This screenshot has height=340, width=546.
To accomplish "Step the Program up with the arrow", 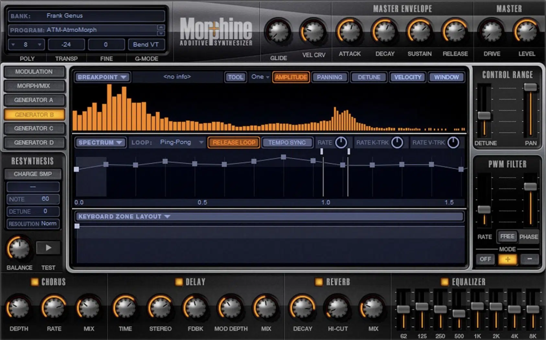I will pyautogui.click(x=161, y=27).
